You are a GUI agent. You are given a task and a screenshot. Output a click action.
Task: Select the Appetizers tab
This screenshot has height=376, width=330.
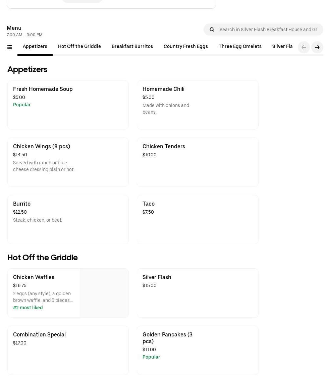35,47
